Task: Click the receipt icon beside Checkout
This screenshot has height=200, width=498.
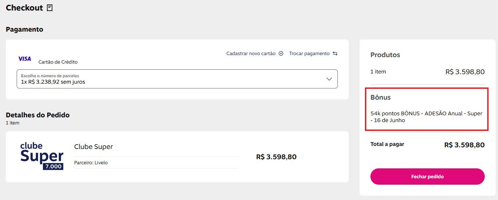Action: coord(50,8)
